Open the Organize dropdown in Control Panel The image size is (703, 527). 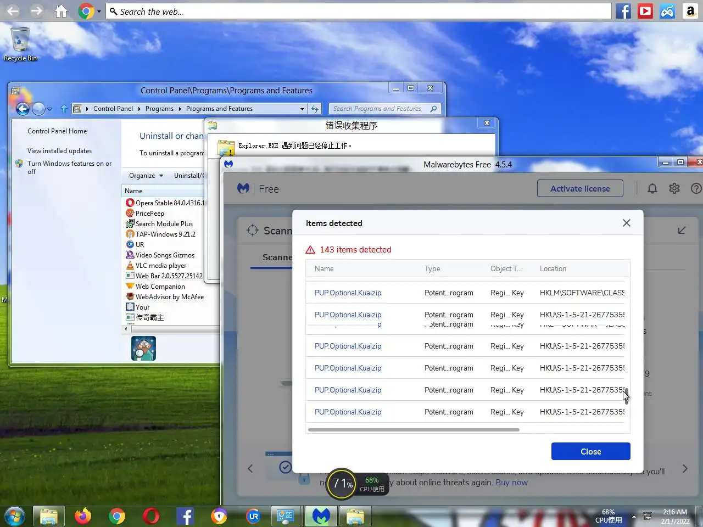(x=146, y=176)
